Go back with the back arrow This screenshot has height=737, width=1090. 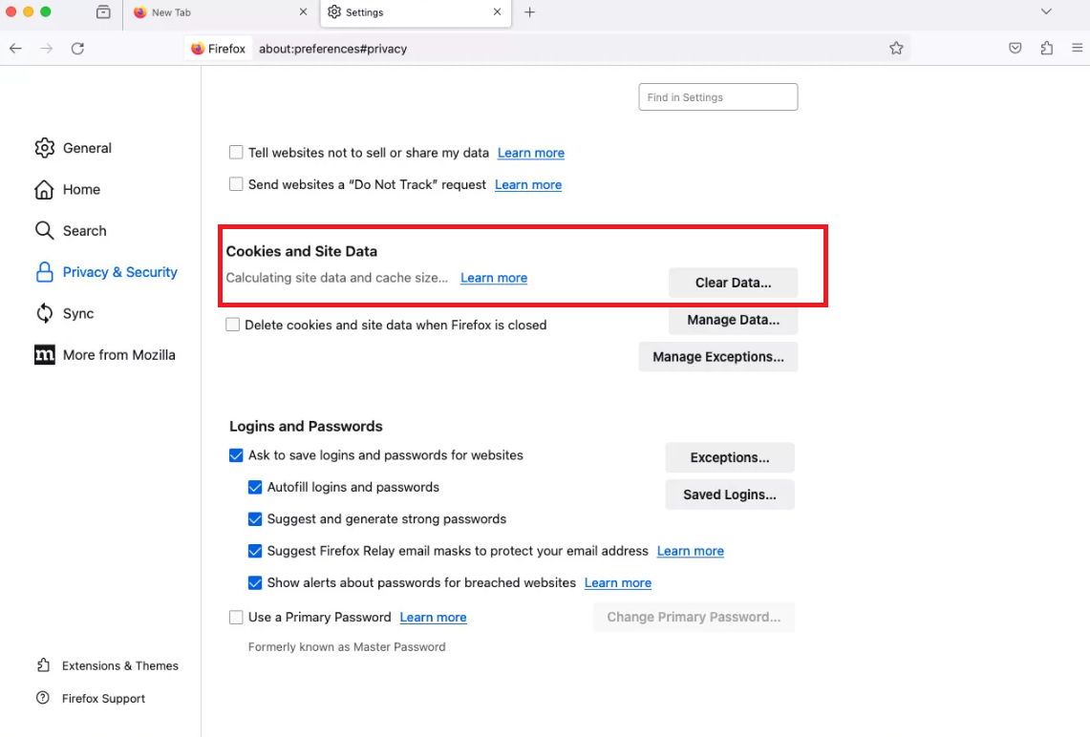click(15, 49)
